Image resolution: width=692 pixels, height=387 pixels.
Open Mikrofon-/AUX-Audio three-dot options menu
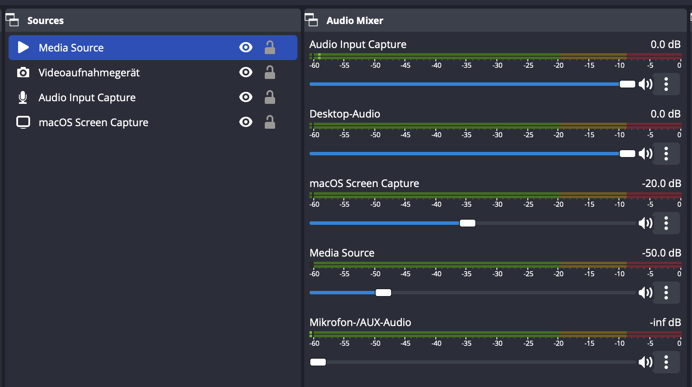click(x=666, y=362)
